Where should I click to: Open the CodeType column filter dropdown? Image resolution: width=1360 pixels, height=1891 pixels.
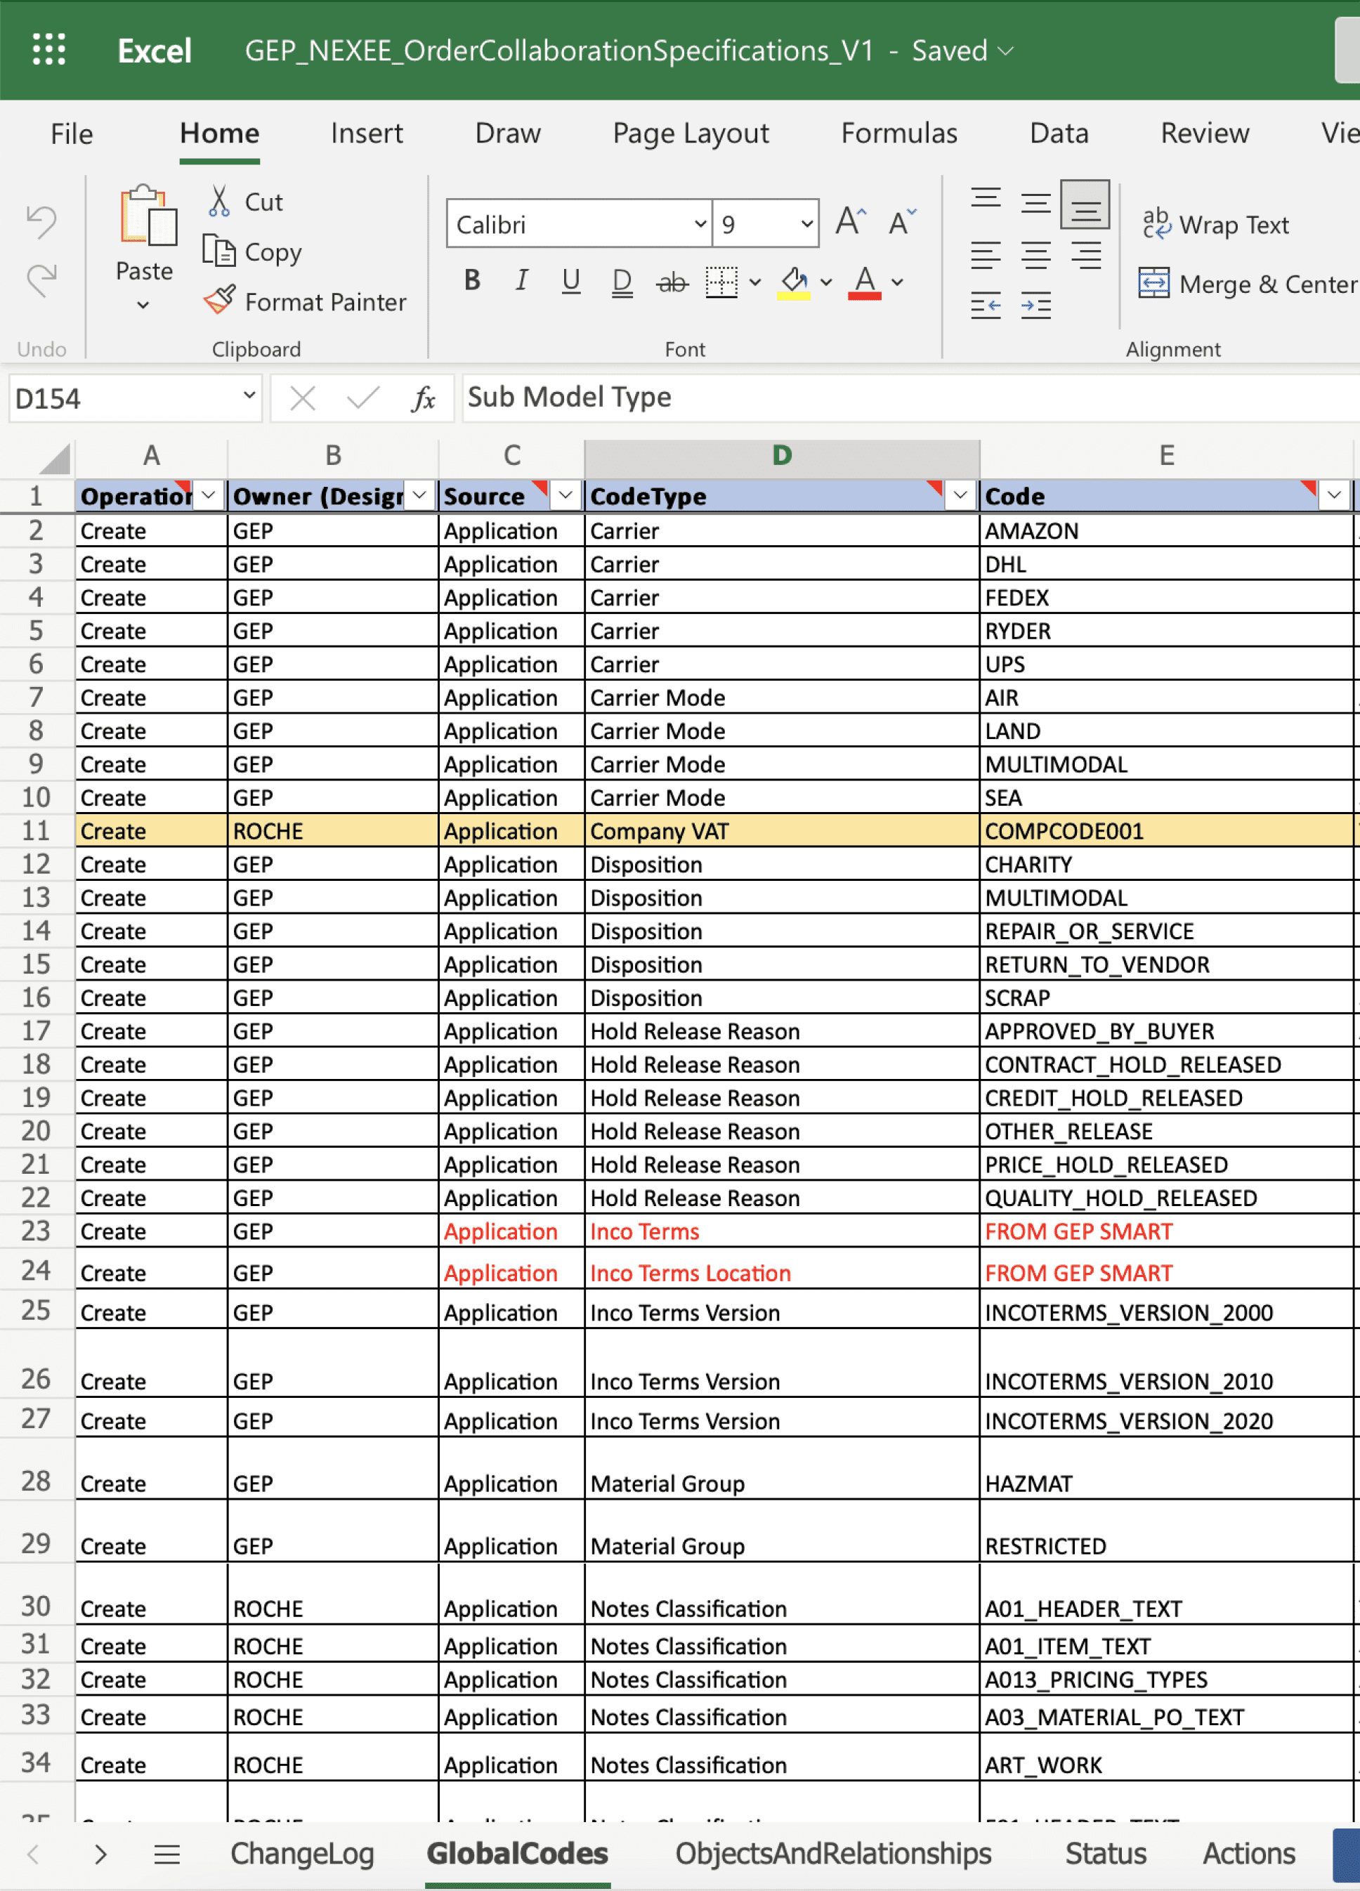coord(960,495)
